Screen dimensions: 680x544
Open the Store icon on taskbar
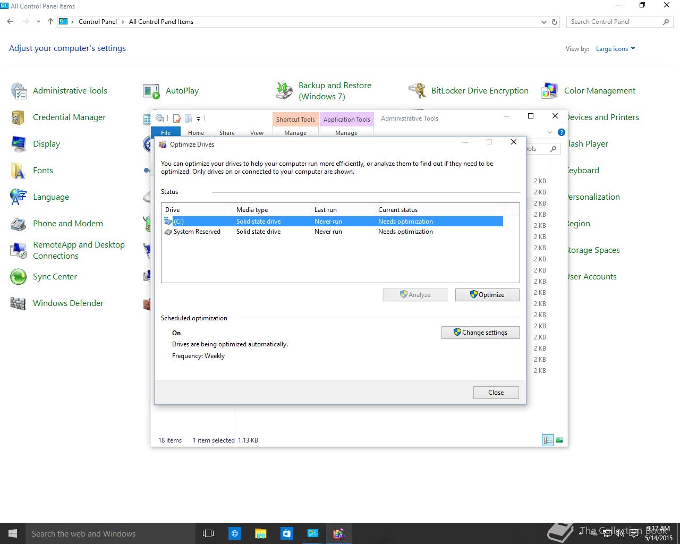[286, 533]
